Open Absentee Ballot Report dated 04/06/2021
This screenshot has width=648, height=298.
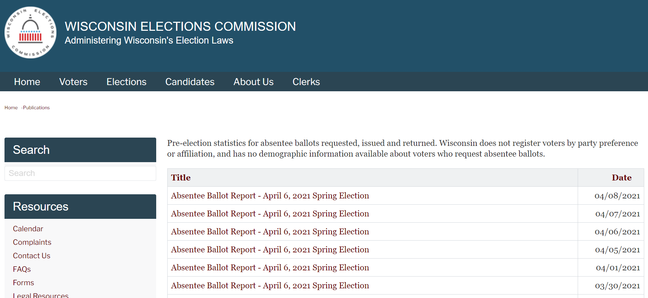pyautogui.click(x=270, y=232)
